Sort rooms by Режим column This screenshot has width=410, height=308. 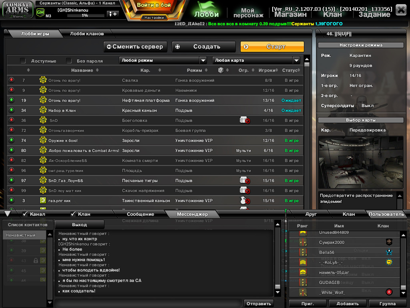197,70
